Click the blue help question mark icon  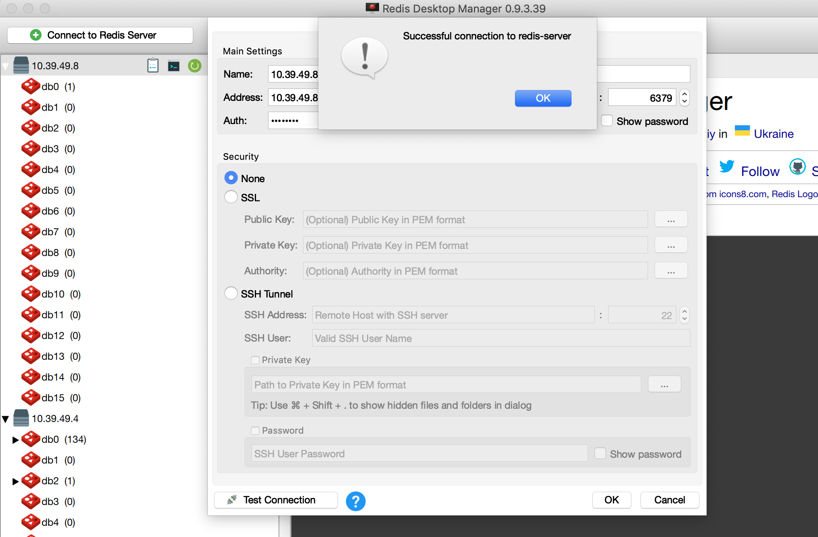(x=355, y=501)
